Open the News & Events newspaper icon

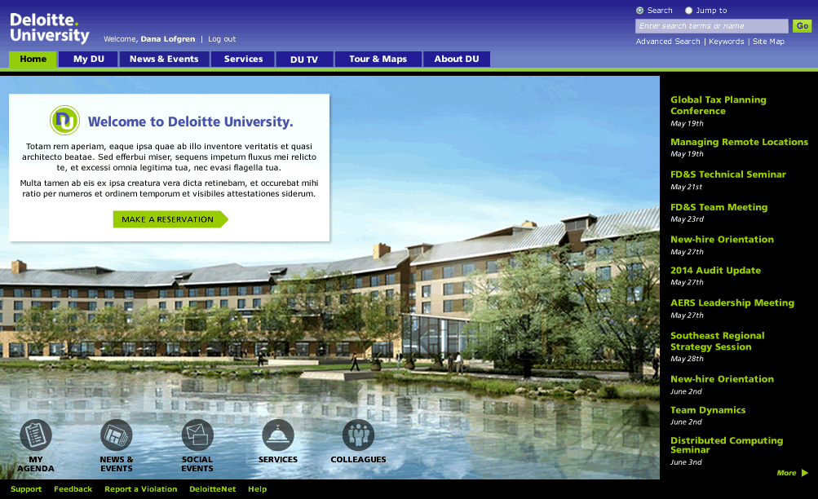click(117, 435)
